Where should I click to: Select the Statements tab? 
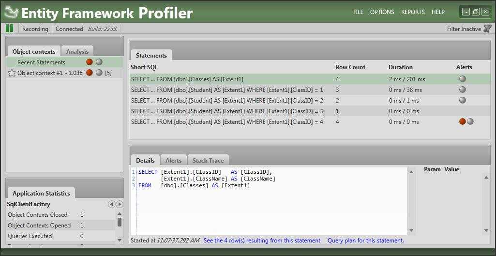[x=151, y=55]
